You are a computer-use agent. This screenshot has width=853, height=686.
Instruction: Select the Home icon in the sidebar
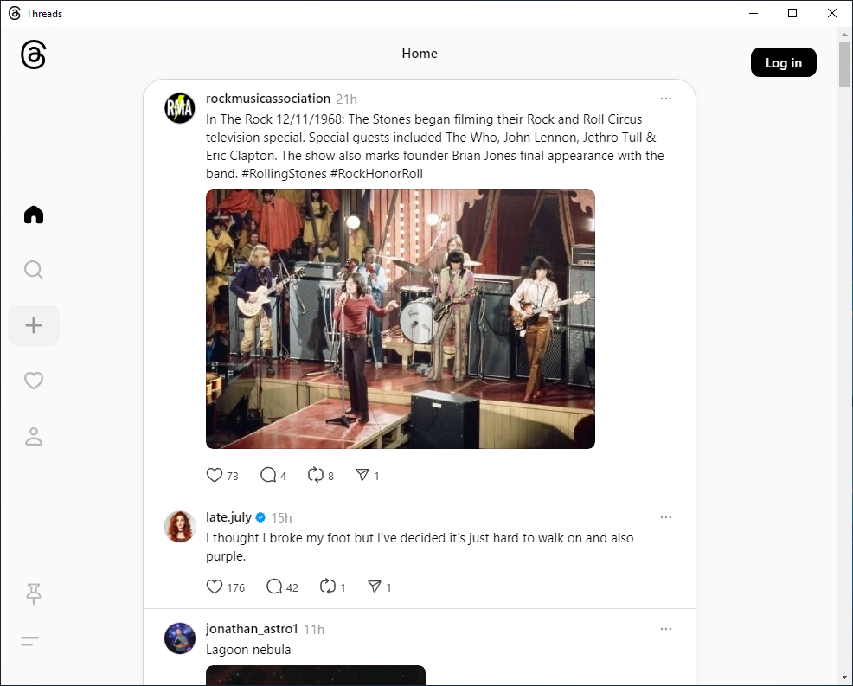33,214
